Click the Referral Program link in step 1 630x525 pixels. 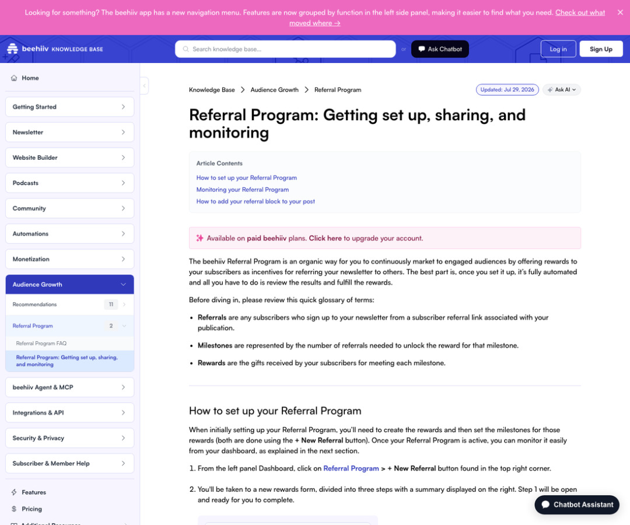[x=351, y=468]
